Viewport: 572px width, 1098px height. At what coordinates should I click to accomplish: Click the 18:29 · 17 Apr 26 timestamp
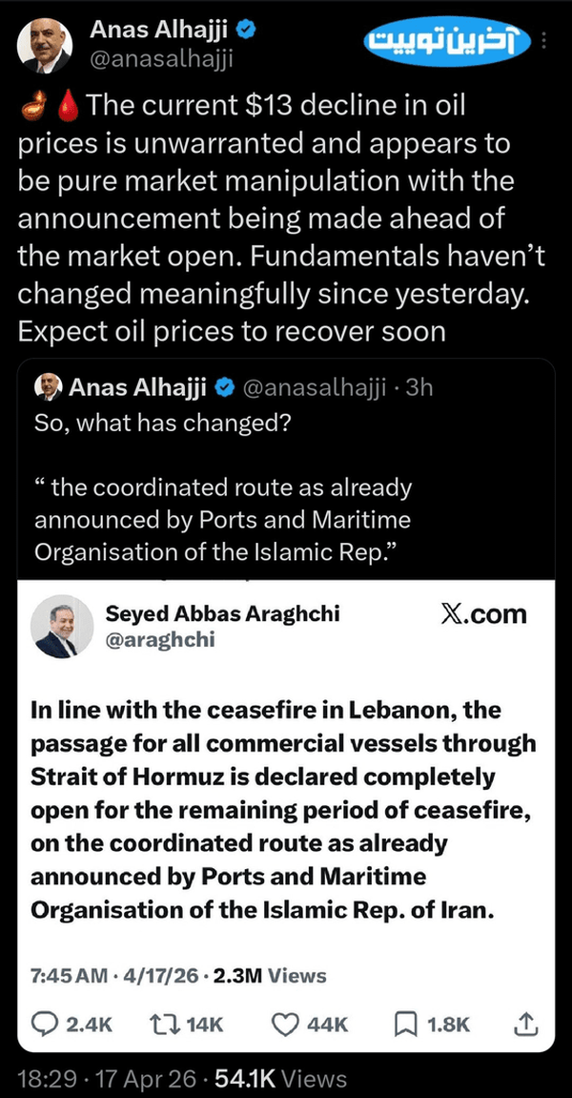[110, 1079]
